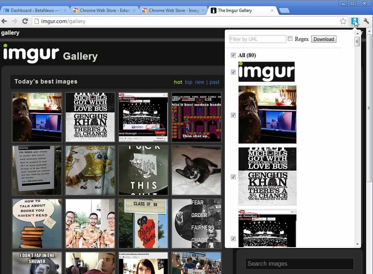Click the Filter by URL input field
This screenshot has width=373, height=274.
(258, 39)
